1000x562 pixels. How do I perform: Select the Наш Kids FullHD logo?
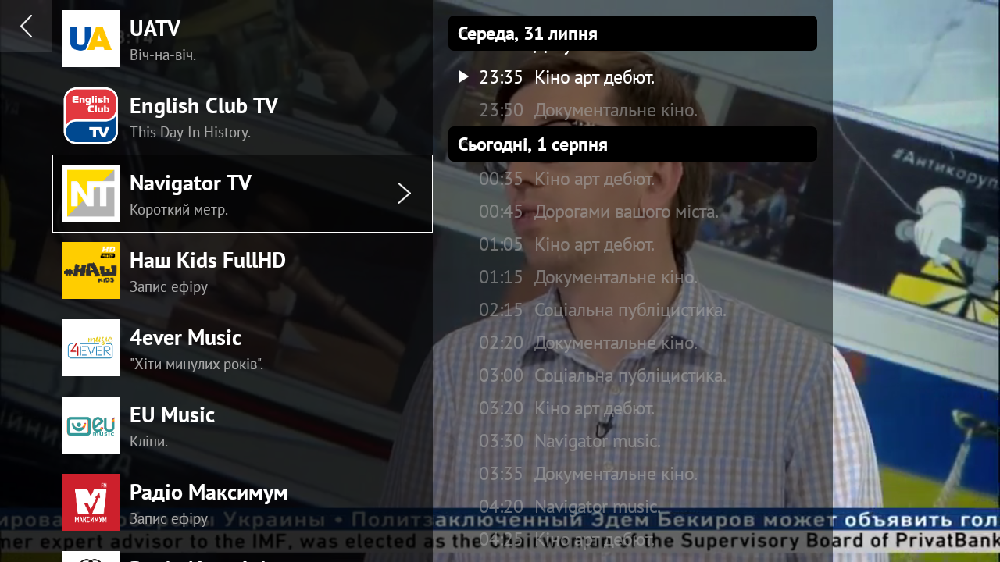(x=91, y=270)
